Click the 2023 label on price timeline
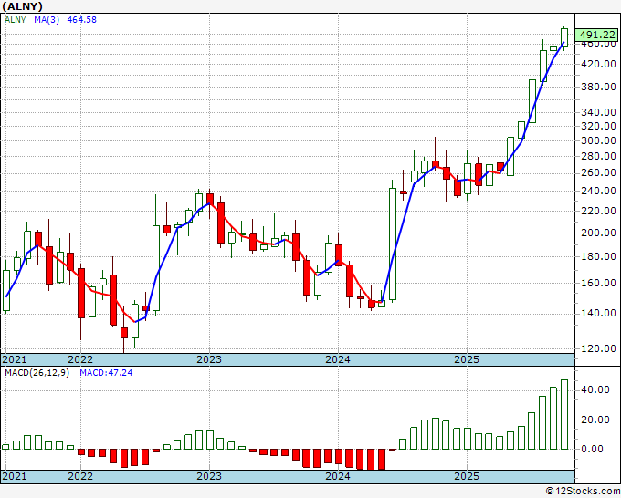Viewport: 621px width, 498px height. [x=209, y=359]
